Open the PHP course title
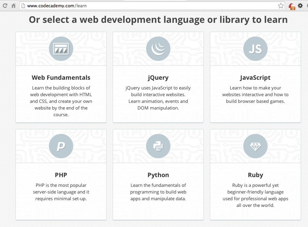The image size is (308, 227). coord(61,175)
